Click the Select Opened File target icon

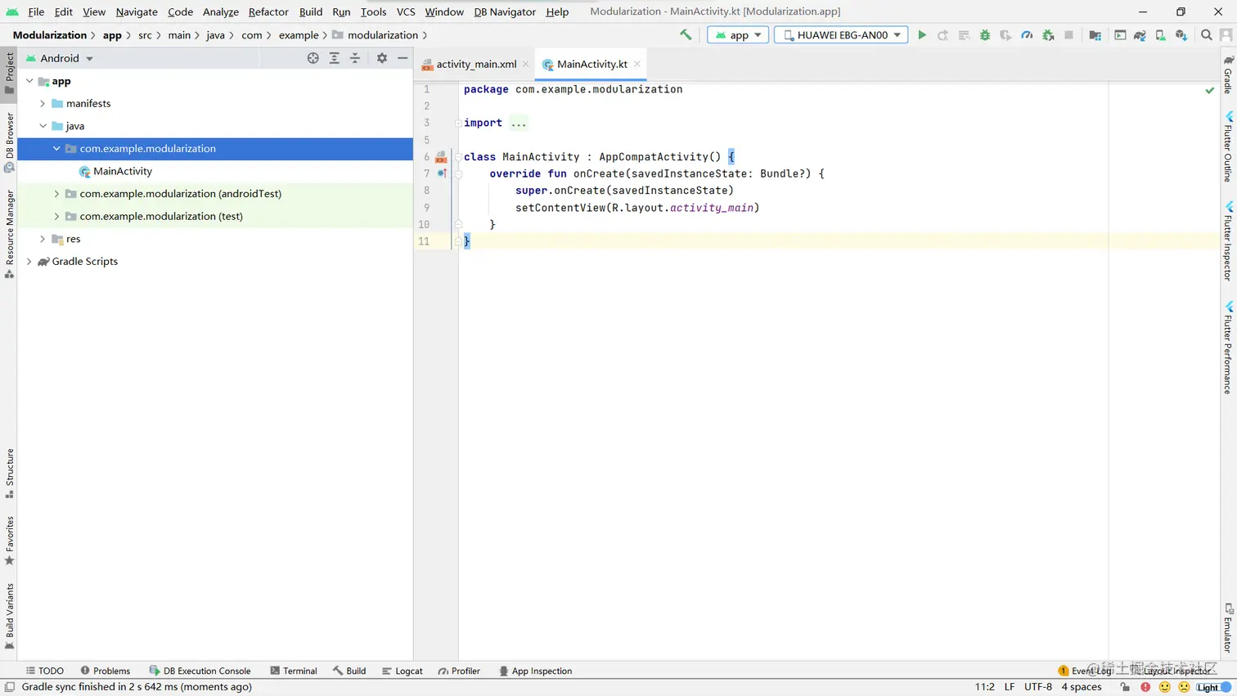click(313, 58)
